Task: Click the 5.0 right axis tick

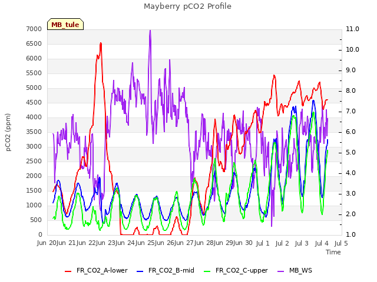Action: (350, 153)
